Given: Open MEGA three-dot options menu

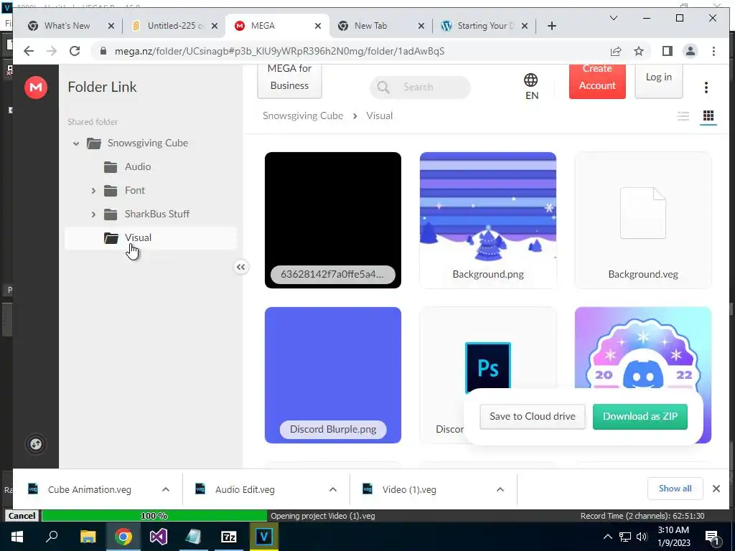Looking at the screenshot, I should (x=706, y=87).
